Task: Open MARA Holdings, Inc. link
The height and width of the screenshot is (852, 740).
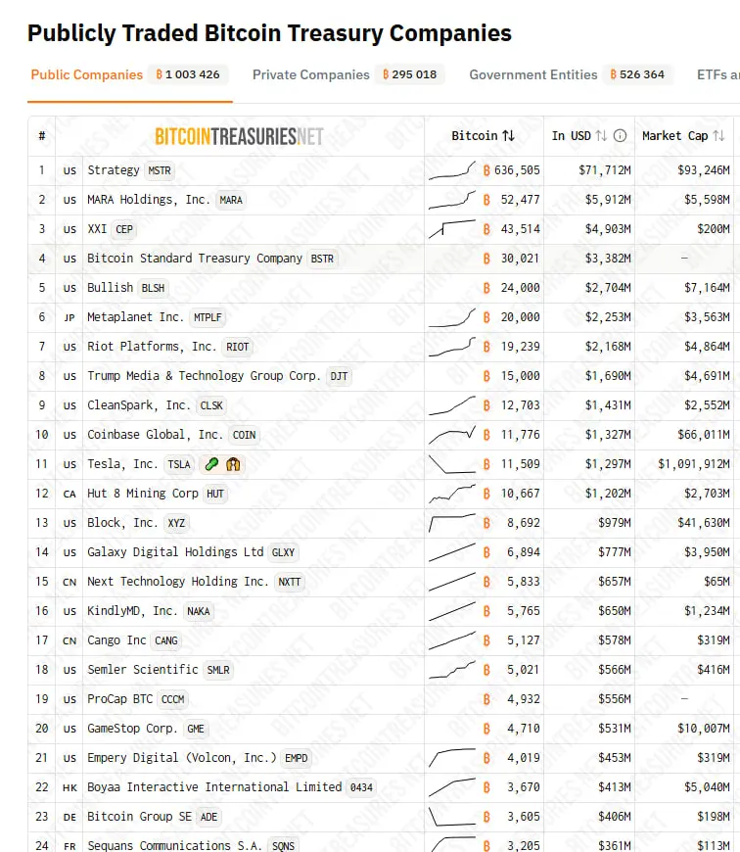Action: click(149, 200)
